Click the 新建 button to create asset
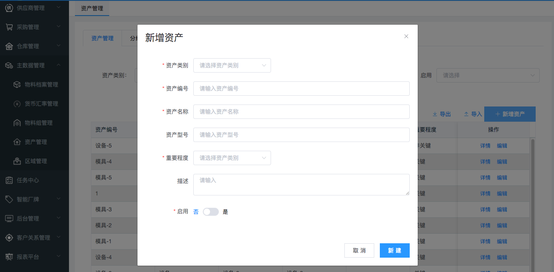Screen dimensions: 554x272 tap(394, 250)
